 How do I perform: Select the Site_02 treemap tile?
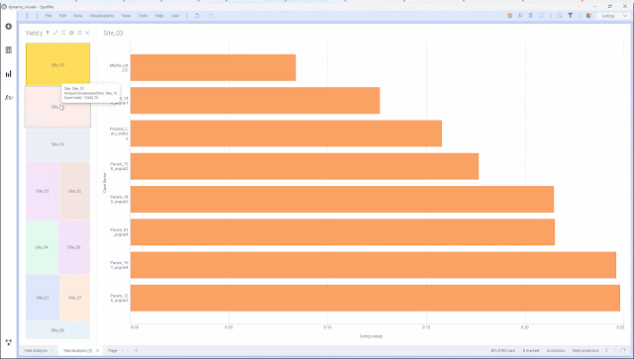75,191
